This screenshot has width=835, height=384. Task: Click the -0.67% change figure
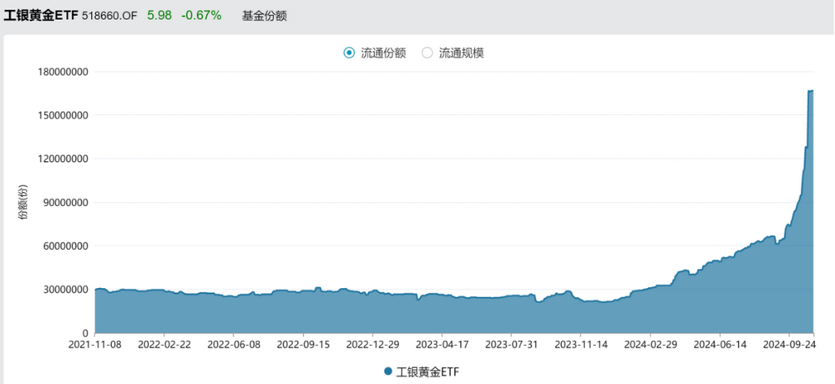201,16
